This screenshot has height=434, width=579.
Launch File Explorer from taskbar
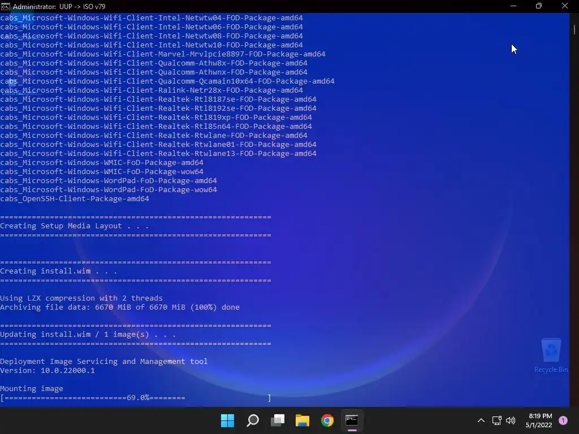pyautogui.click(x=302, y=420)
